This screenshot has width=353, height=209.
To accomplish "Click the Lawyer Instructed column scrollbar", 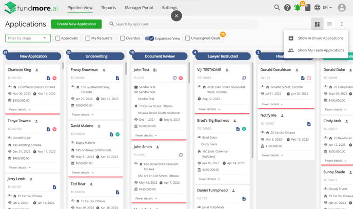I will 252,110.
